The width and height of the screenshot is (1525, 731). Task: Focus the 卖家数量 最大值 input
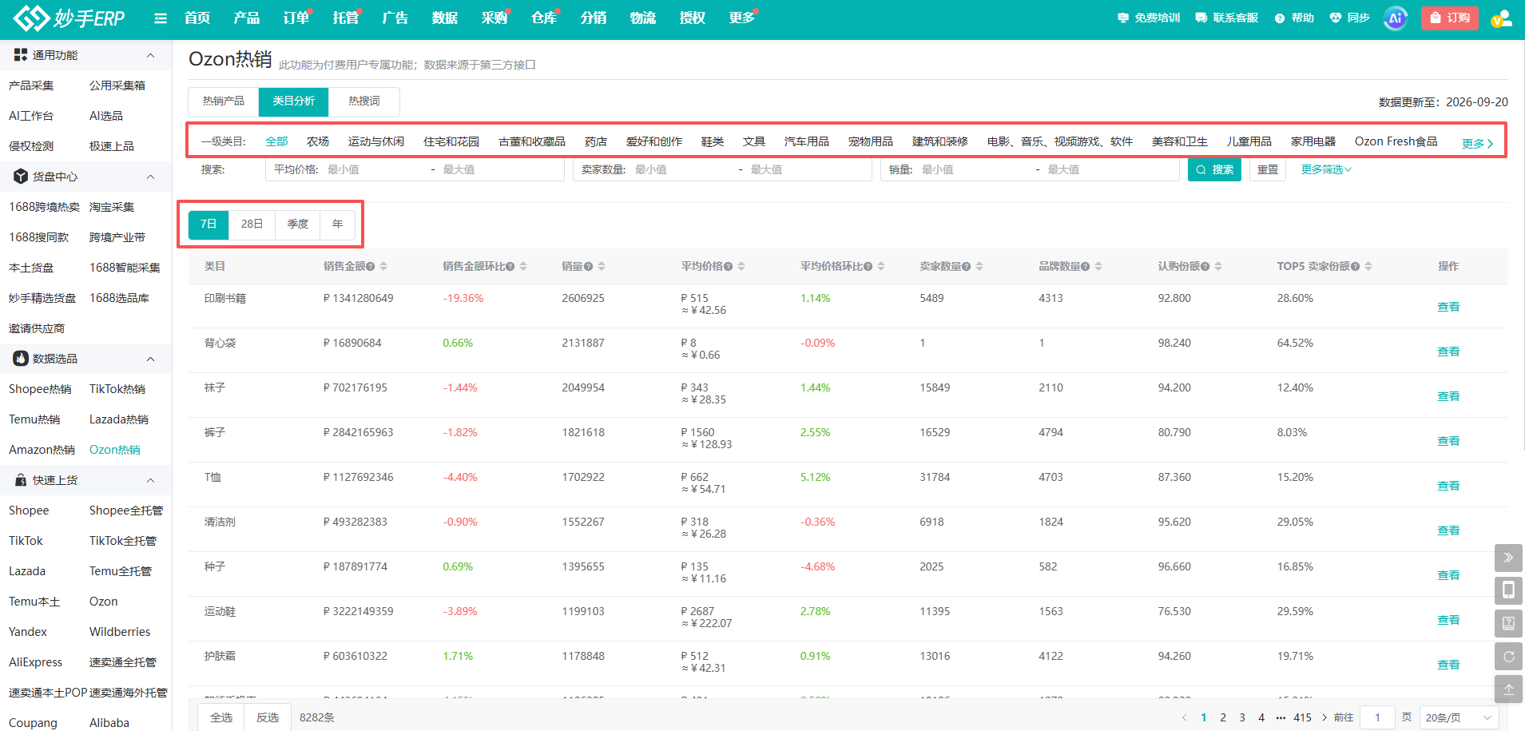coord(807,169)
